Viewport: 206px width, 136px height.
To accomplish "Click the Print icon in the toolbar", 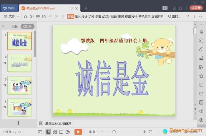I will [38, 16].
